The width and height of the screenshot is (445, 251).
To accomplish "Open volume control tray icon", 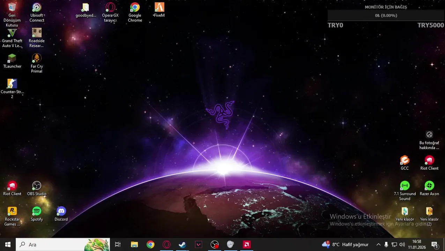I will [402, 244].
